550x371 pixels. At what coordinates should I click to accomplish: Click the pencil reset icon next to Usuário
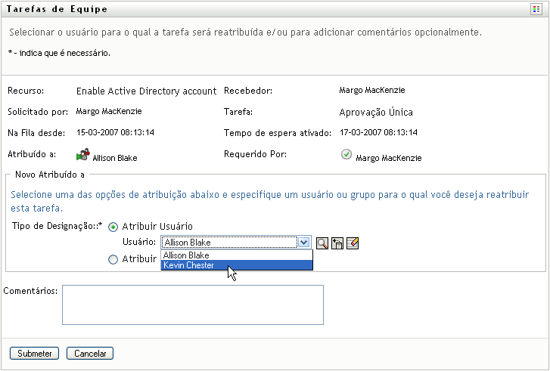pos(352,243)
